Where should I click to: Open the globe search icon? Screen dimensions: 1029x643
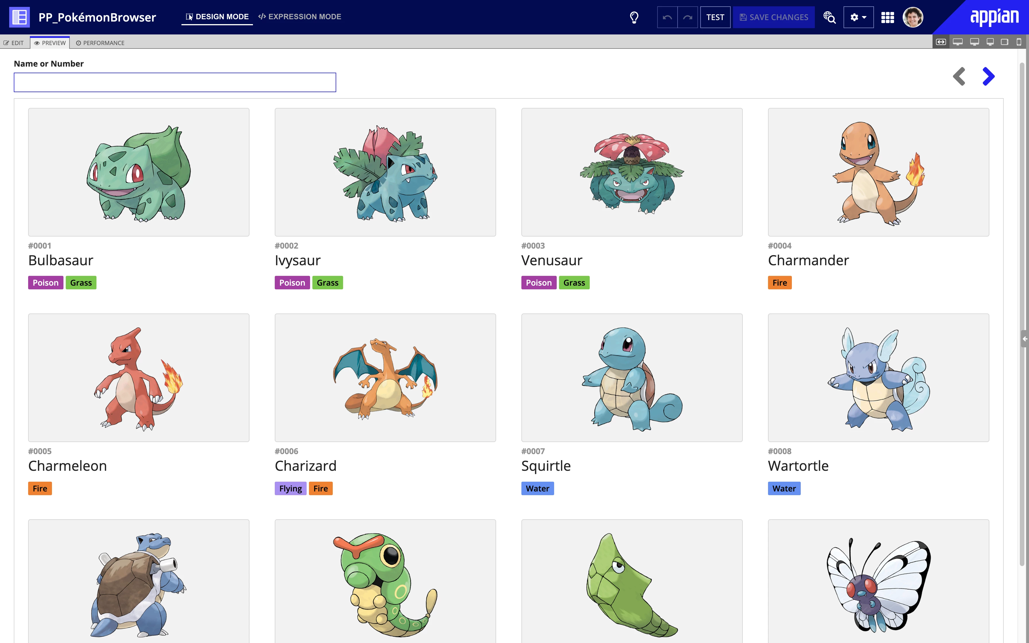pyautogui.click(x=829, y=18)
